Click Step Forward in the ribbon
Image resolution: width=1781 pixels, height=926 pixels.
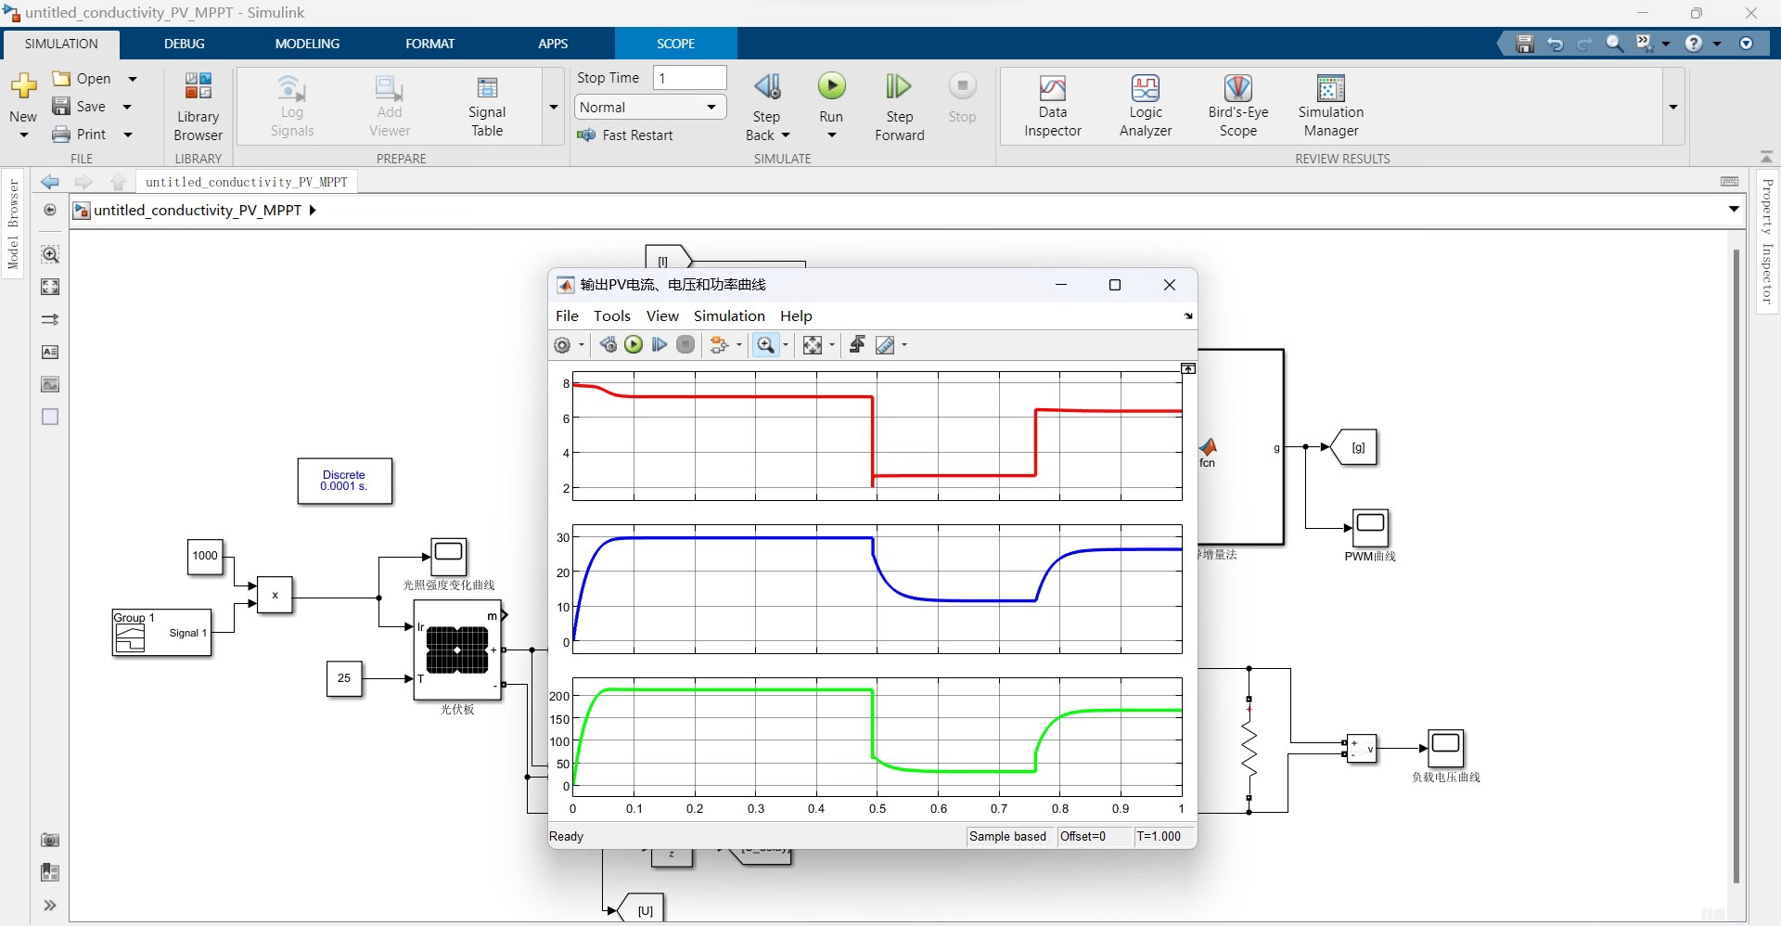pos(899,107)
